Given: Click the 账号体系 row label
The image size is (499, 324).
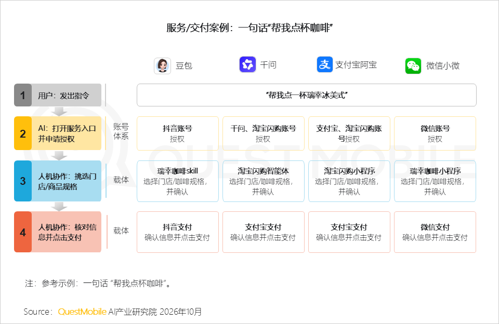Looking at the screenshot, I should pos(121,131).
